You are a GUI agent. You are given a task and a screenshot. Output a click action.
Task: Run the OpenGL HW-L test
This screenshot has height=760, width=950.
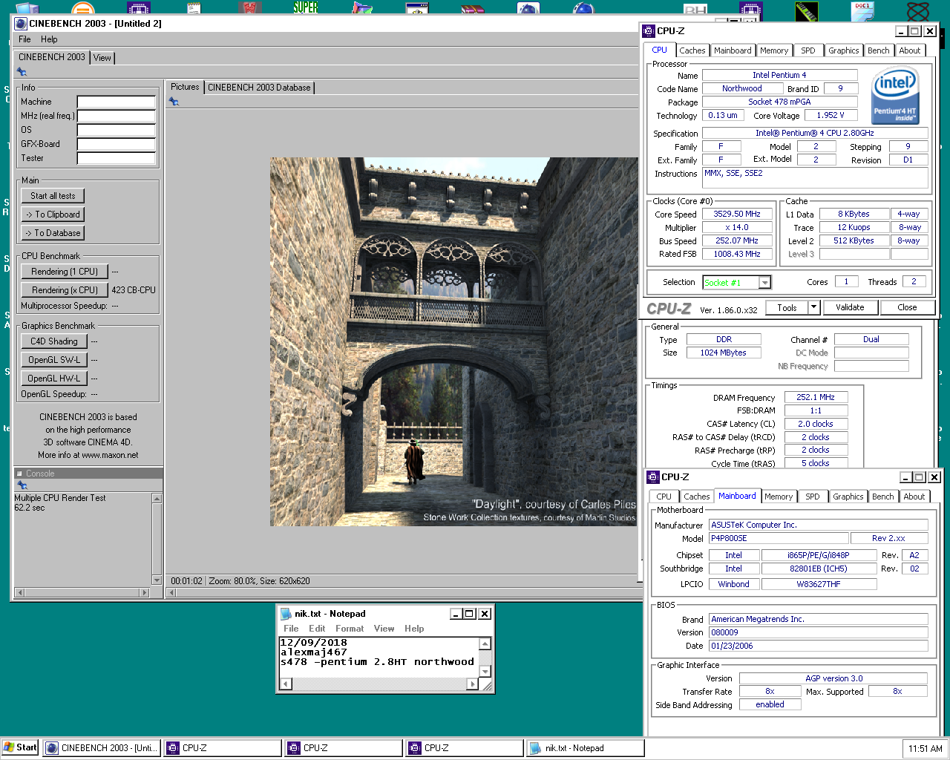pos(54,379)
